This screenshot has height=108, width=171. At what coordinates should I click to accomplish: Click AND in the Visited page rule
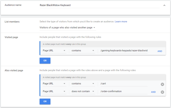pyautogui.click(x=160, y=51)
